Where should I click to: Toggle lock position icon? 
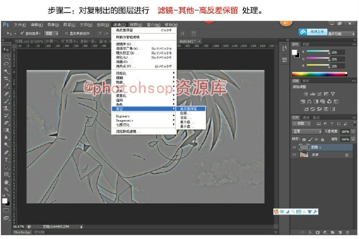click(x=316, y=139)
